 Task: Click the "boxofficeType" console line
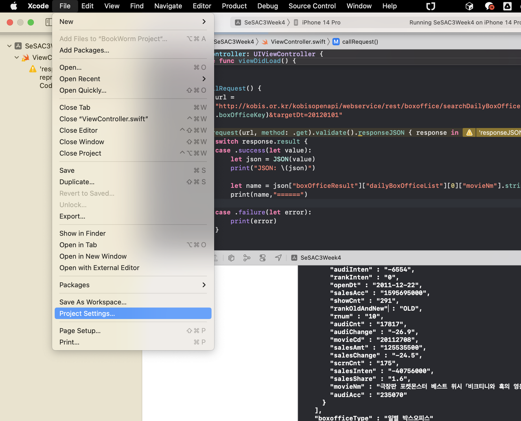[374, 417]
